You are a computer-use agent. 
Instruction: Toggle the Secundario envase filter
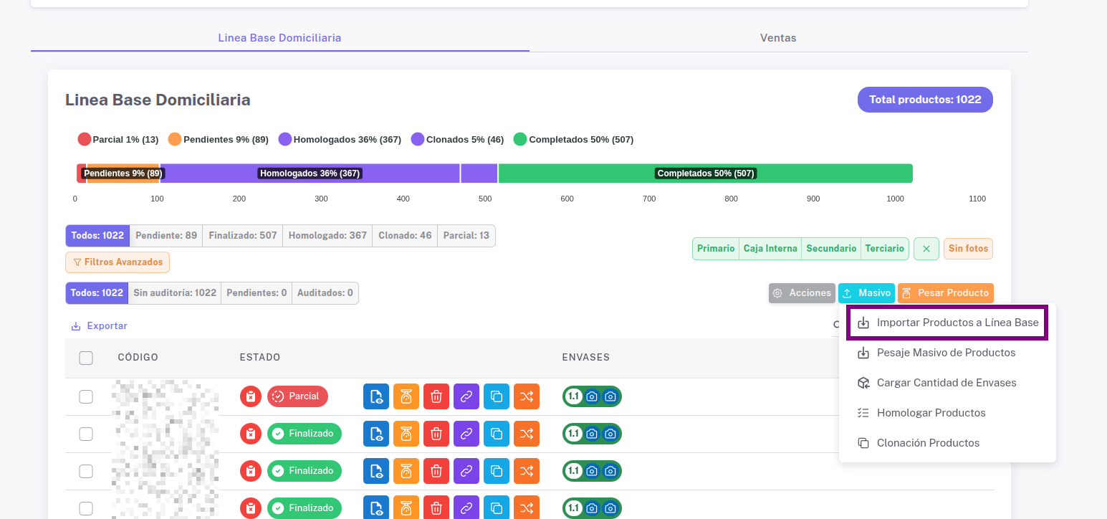(831, 249)
